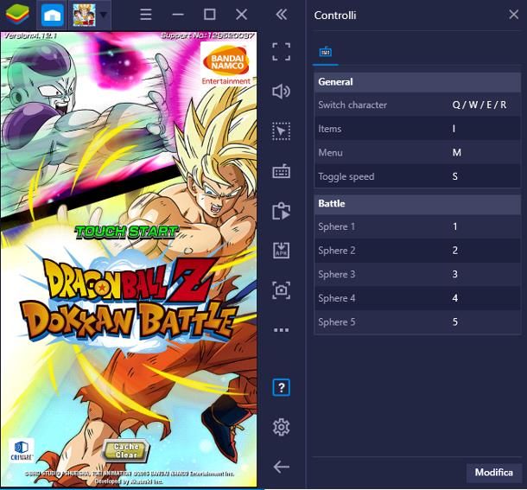Select the Sphere 3 row
The height and width of the screenshot is (490, 527).
417,275
